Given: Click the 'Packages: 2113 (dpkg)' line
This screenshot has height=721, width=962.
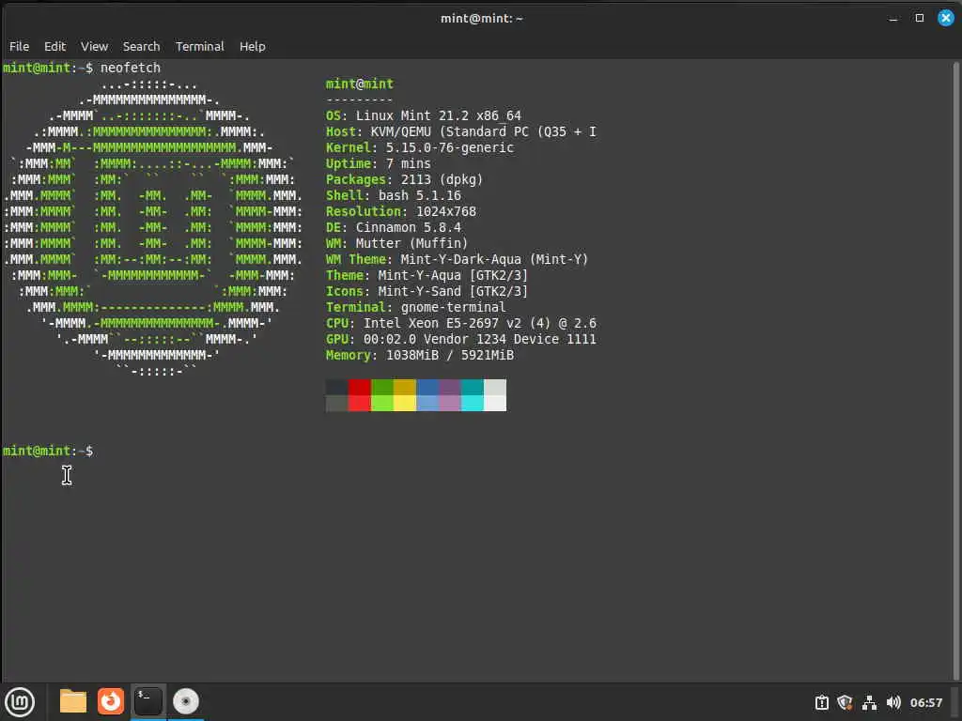Looking at the screenshot, I should (404, 179).
